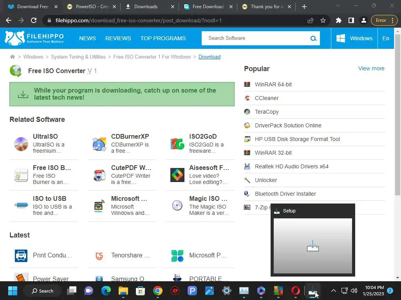The width and height of the screenshot is (401, 300).
Task: Open Microsoft Edge from the taskbar
Action: (106, 291)
